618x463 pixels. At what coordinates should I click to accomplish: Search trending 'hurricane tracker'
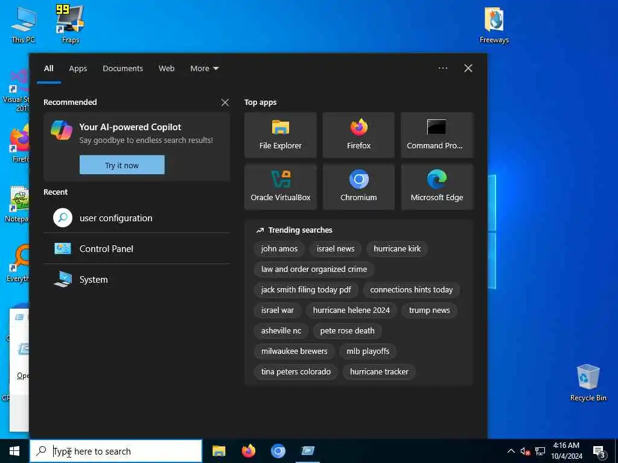pos(379,371)
